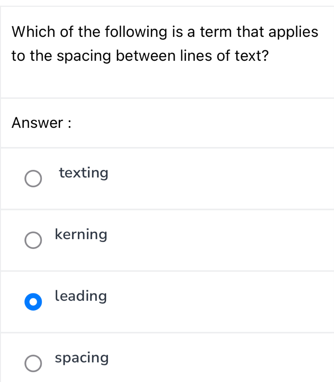Image resolution: width=334 pixels, height=382 pixels.
Task: Click the empty circle beside texting
Action: tap(33, 178)
